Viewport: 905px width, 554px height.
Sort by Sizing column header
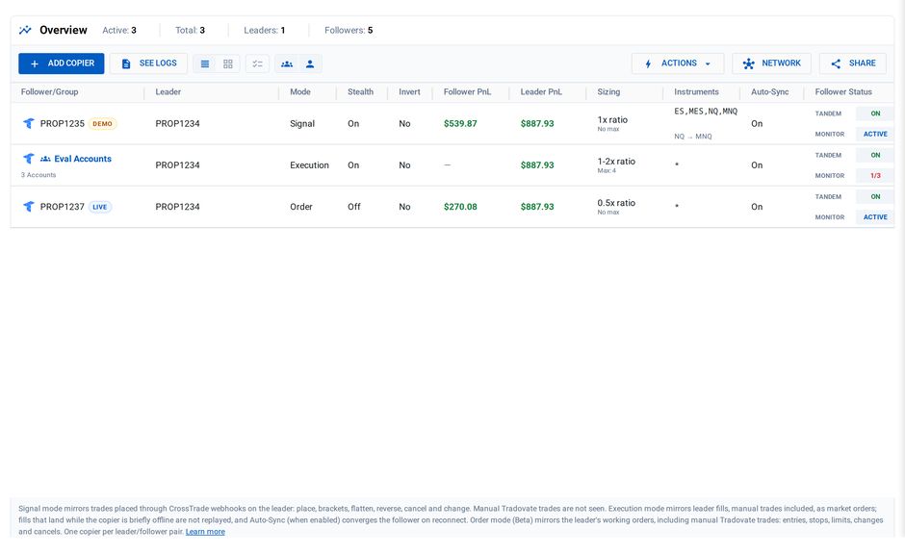(608, 91)
